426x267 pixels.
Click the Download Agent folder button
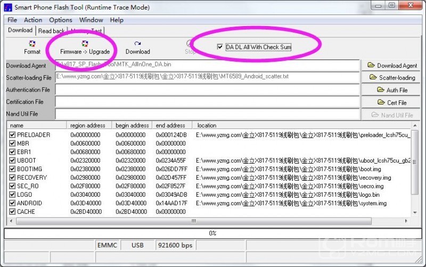click(391, 66)
